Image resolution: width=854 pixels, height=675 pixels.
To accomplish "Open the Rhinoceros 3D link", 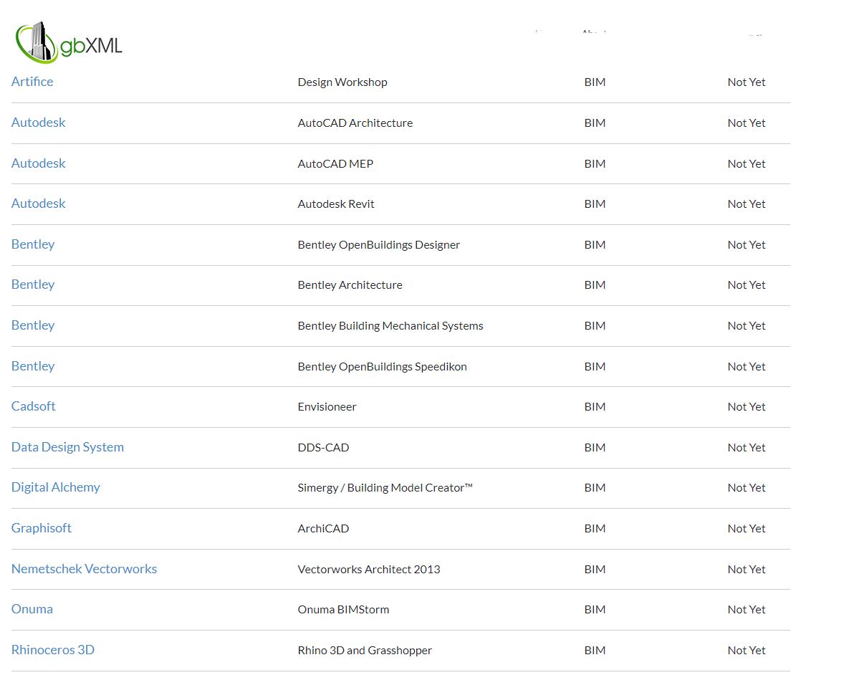I will [53, 650].
